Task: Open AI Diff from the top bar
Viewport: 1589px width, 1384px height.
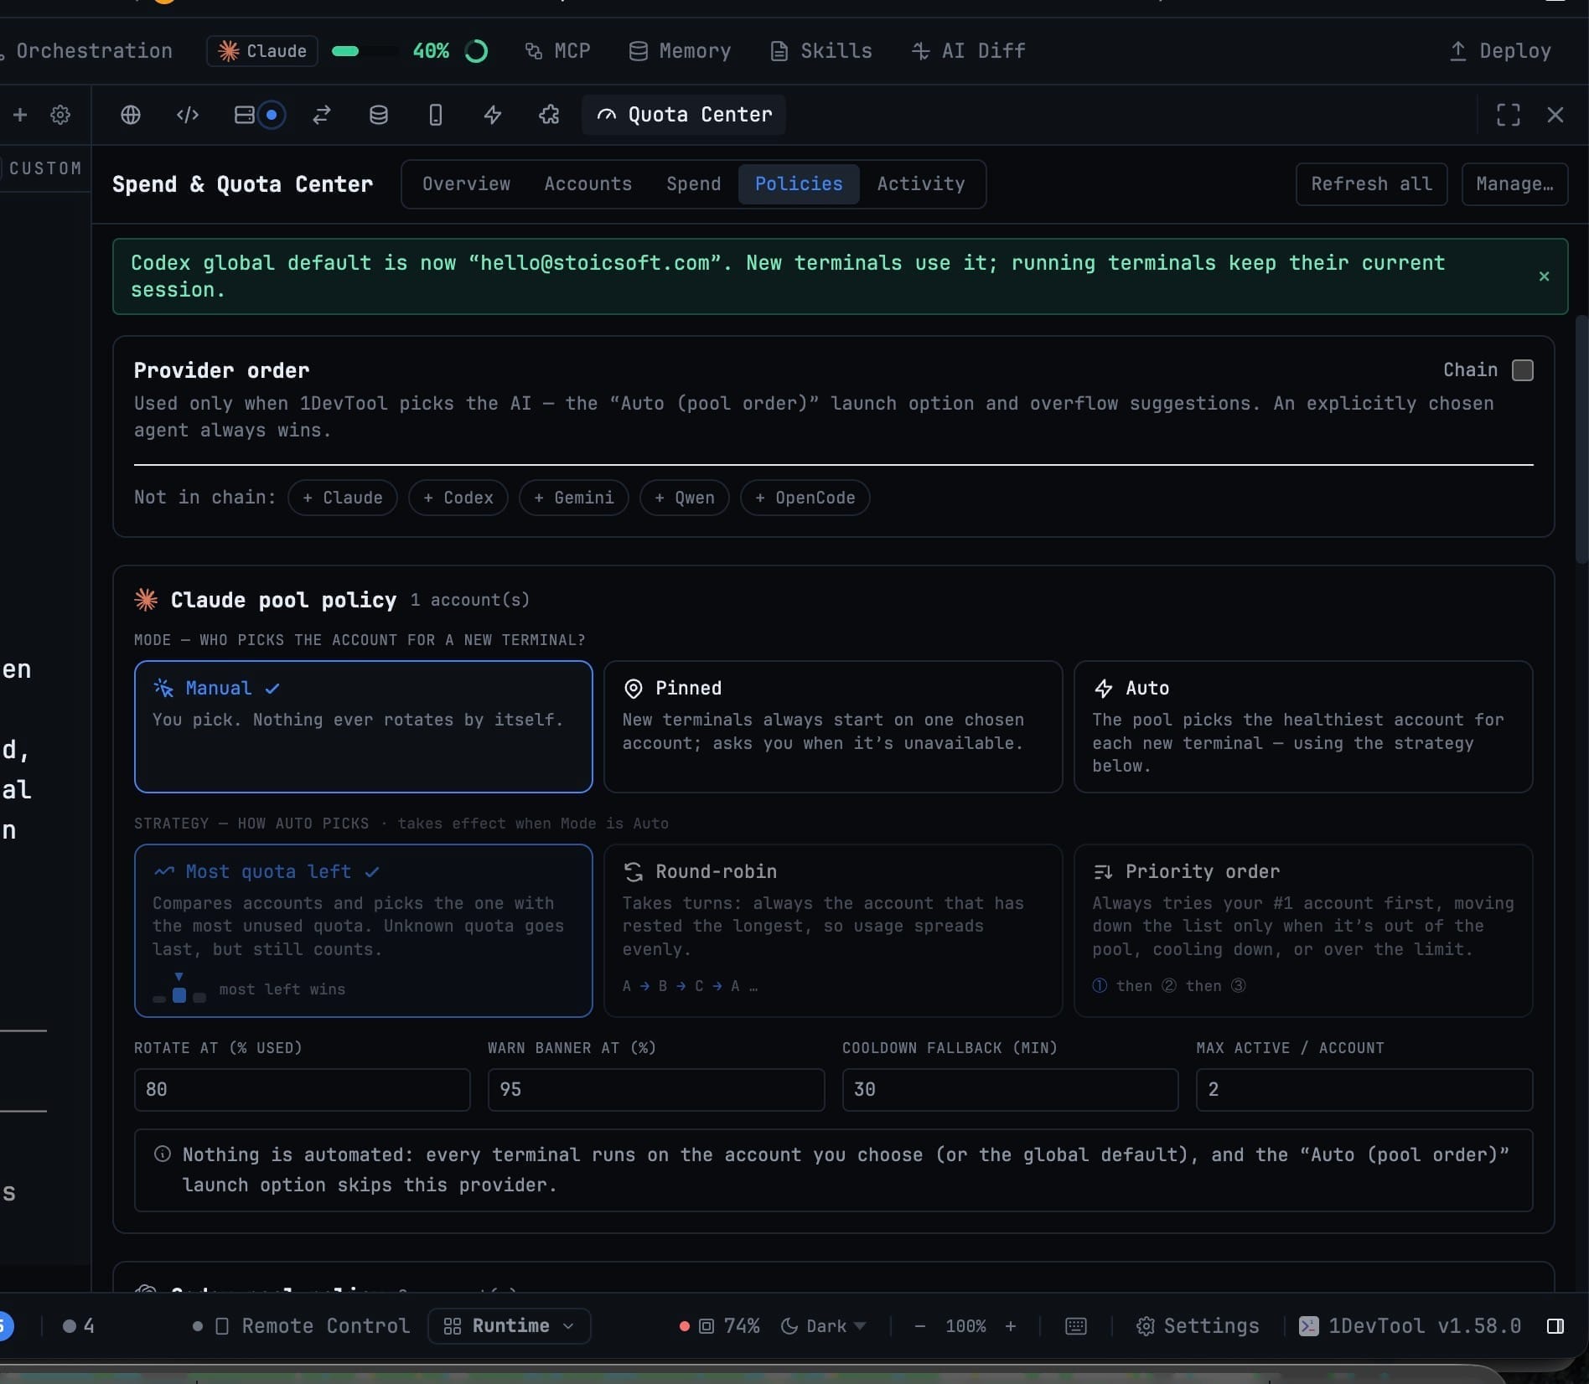Action: click(x=969, y=51)
